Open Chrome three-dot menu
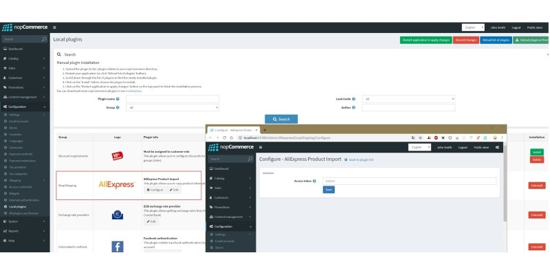This screenshot has height=275, width=550. [502, 138]
